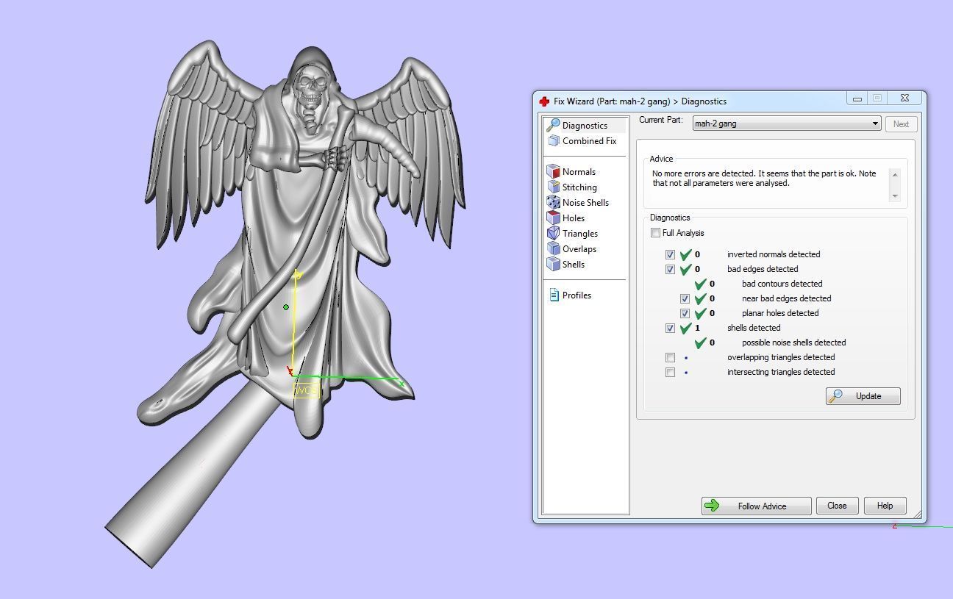Click the 'possible noise shells detected' text
The height and width of the screenshot is (599, 953).
793,342
